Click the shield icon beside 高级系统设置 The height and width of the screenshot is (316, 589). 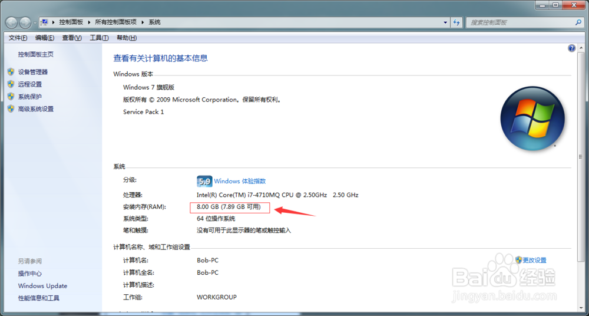(11, 109)
